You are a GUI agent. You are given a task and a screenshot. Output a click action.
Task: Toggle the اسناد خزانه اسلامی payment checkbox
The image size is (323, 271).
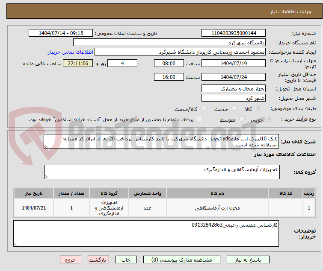pos(199,119)
